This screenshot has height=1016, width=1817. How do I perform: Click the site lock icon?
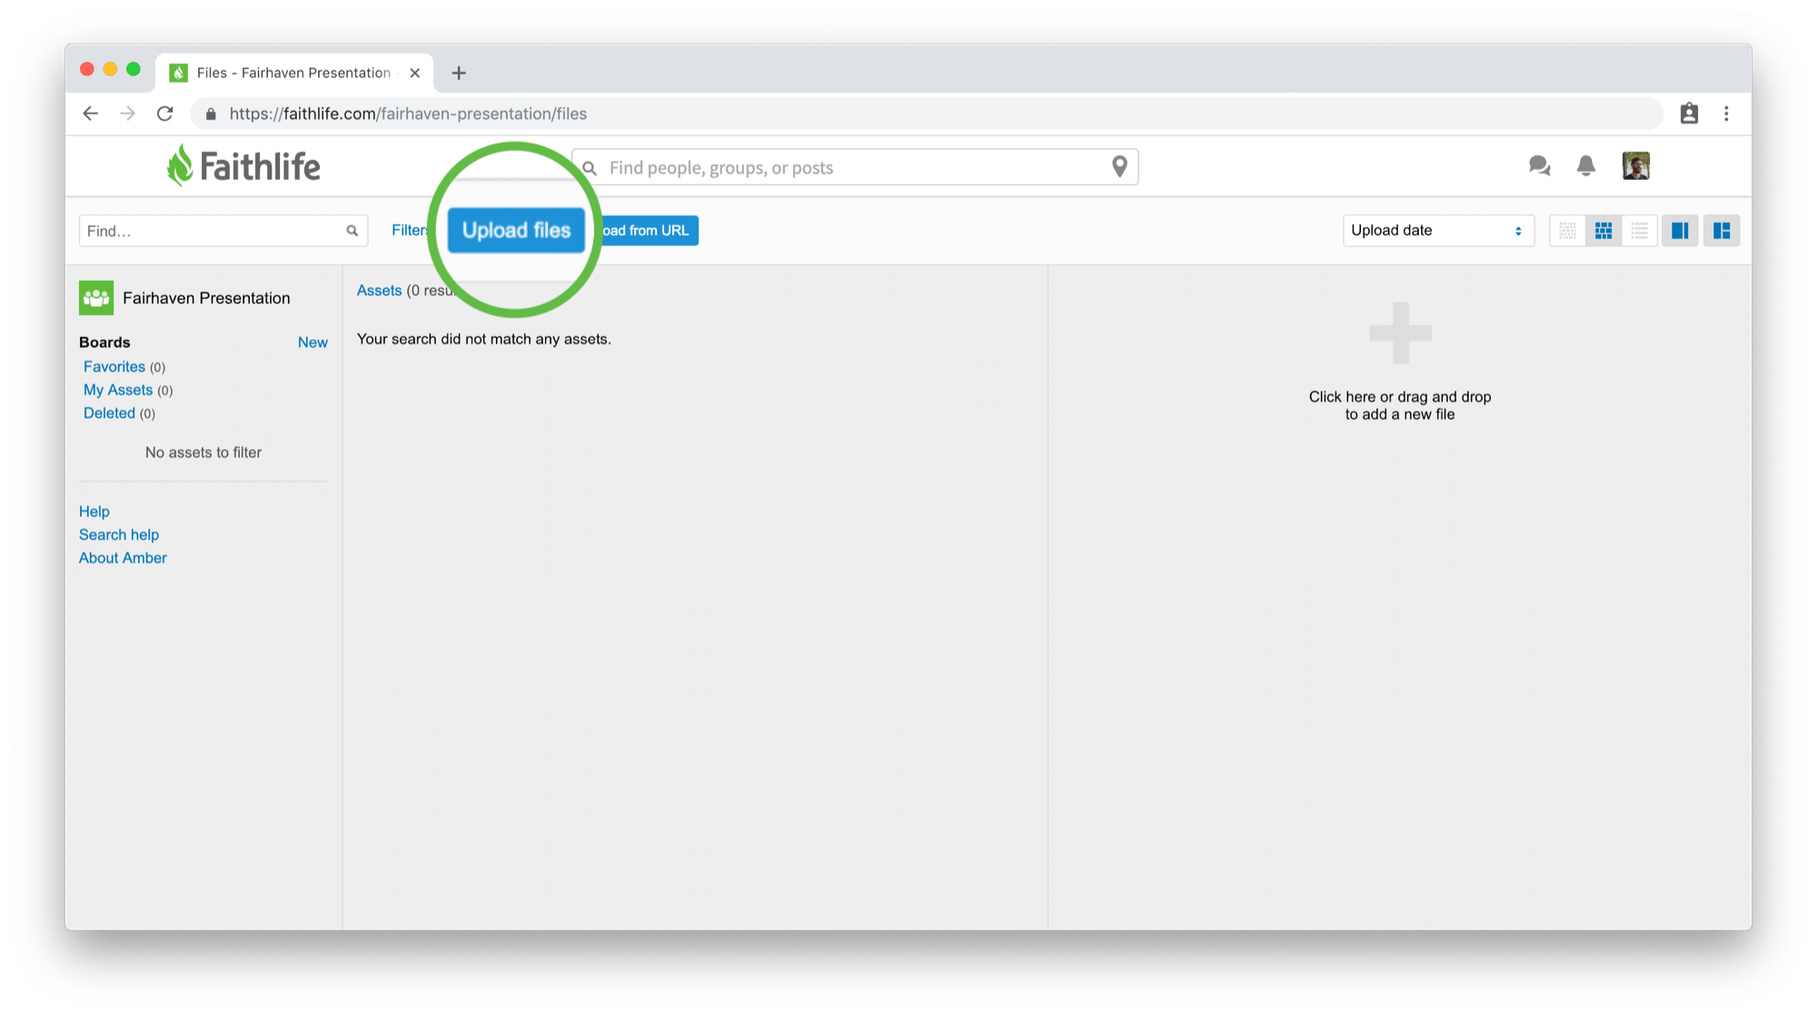(x=211, y=114)
